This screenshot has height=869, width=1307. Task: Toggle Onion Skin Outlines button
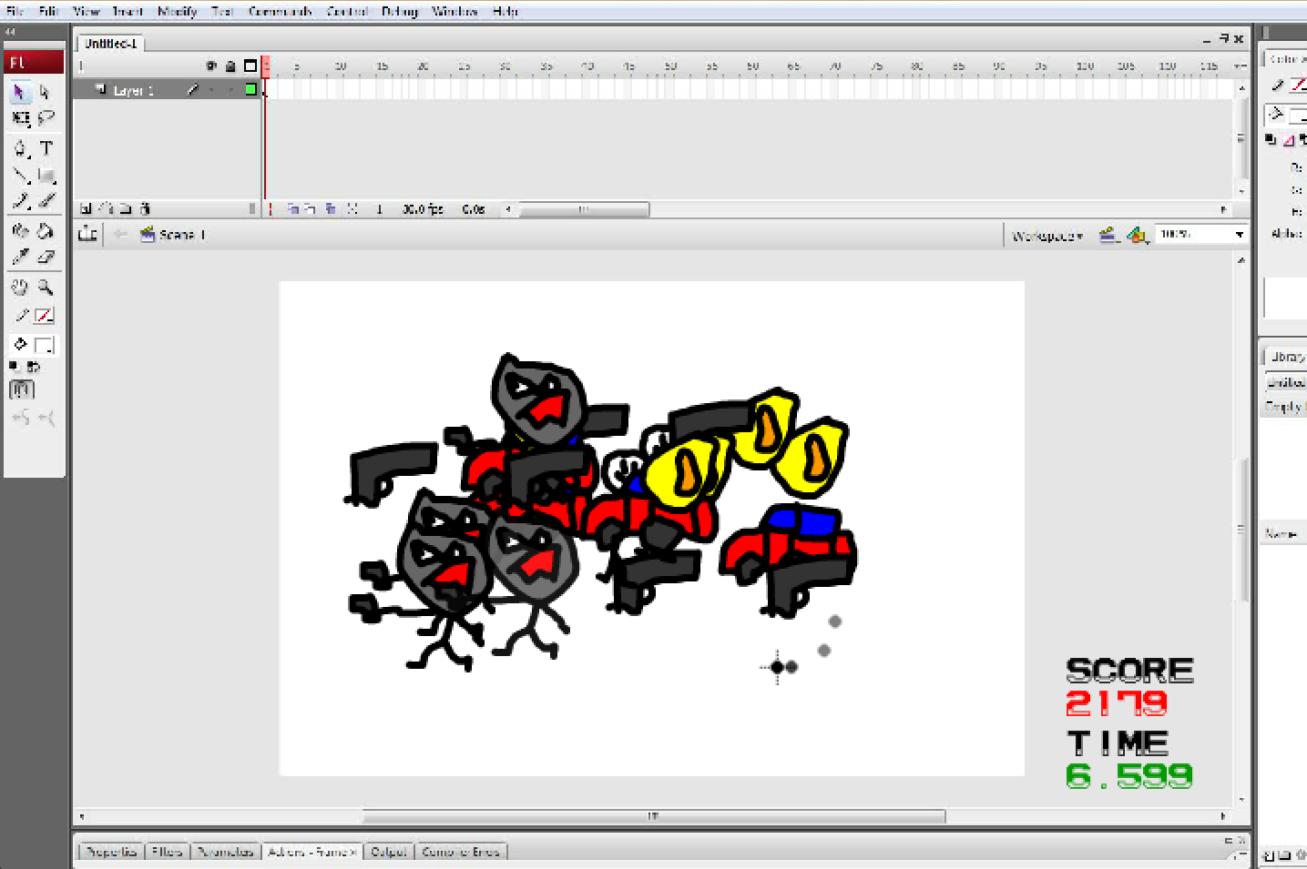pos(311,209)
